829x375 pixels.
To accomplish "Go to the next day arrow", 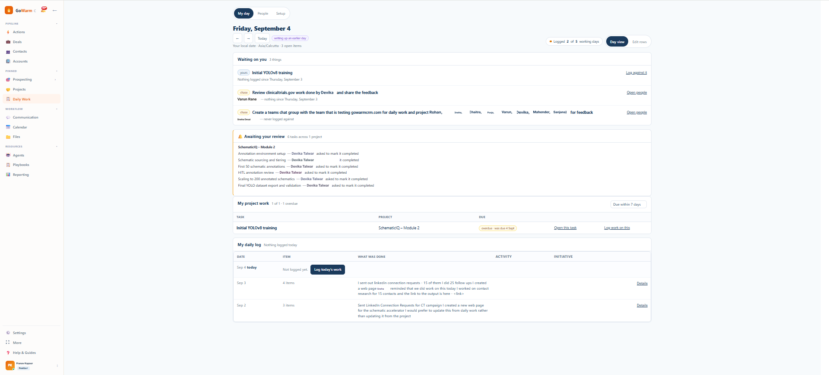I will coord(248,38).
